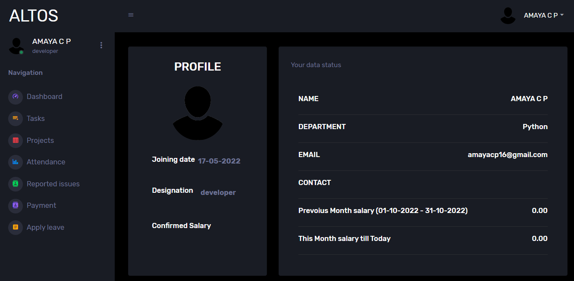Click the Attendance bar chart icon
This screenshot has width=574, height=281.
16,162
